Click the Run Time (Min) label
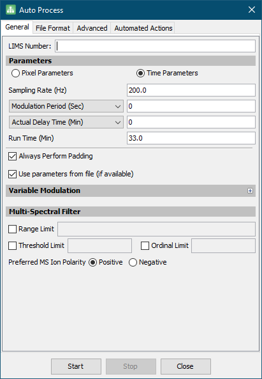Screen dimensions: 262x379 [x=31, y=138]
